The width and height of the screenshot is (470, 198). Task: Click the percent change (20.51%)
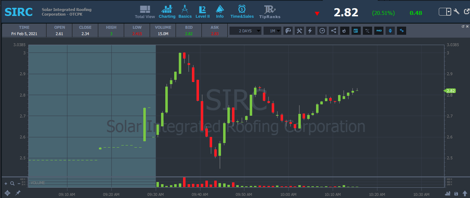(383, 13)
